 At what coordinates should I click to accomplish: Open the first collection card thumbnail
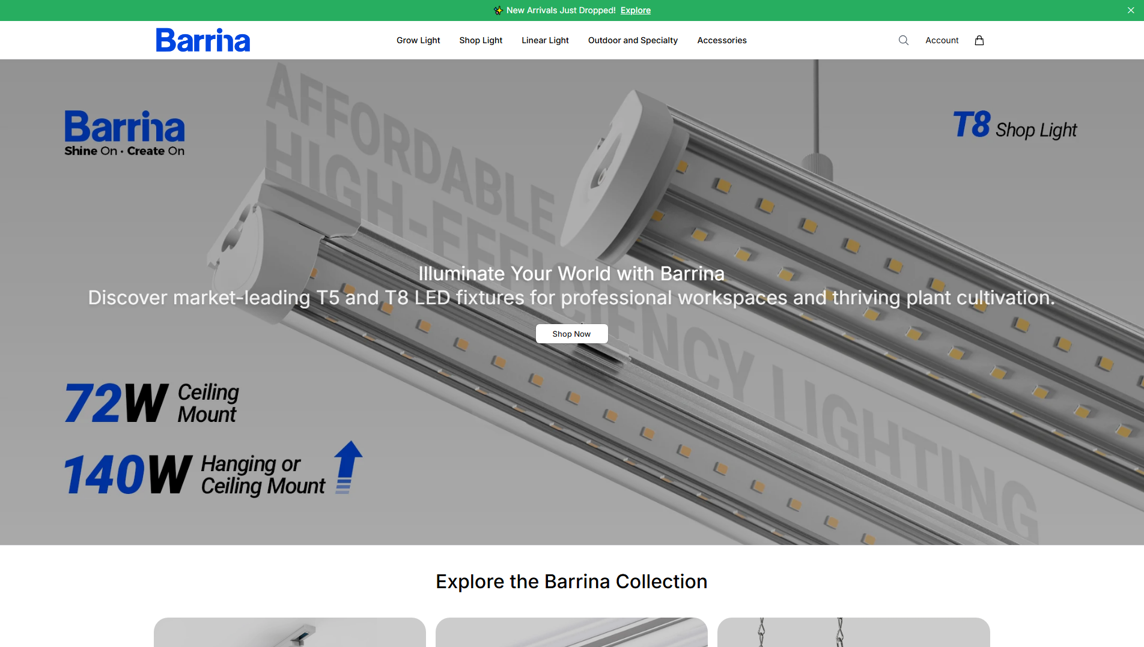(x=290, y=632)
